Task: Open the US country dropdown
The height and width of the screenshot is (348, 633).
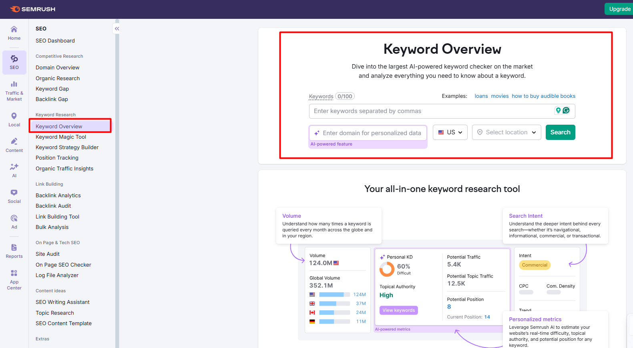Action: pyautogui.click(x=450, y=132)
